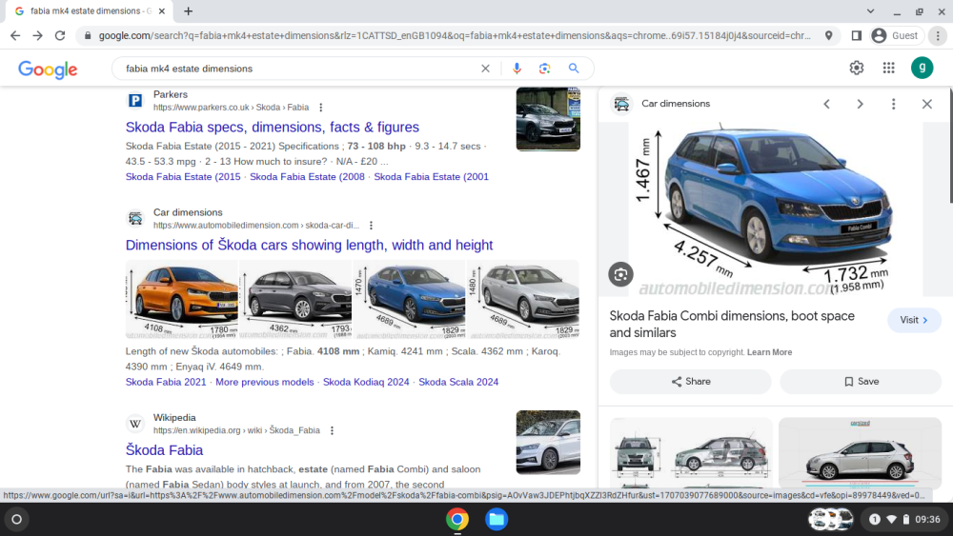This screenshot has height=536, width=953.
Task: Show next image in preview panel
Action: [860, 104]
